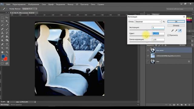This screenshot has height=109, width=194.
Task: Open the sample size dropdown
Action: point(30,9)
